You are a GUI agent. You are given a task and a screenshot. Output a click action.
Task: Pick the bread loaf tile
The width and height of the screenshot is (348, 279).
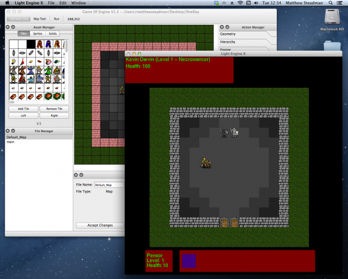click(x=31, y=61)
